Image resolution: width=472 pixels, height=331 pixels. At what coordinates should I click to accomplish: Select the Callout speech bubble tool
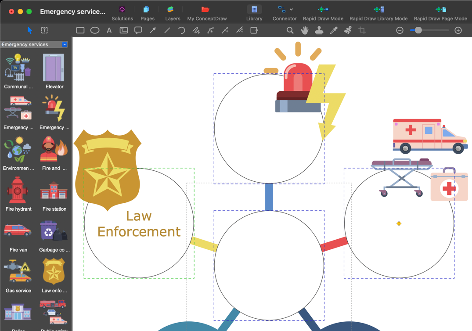pos(138,30)
